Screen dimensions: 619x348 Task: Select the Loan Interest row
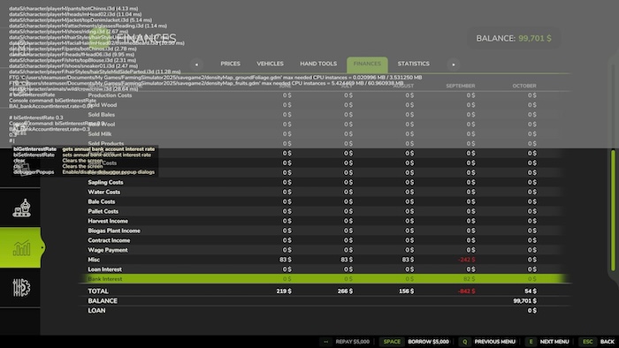[x=325, y=269]
